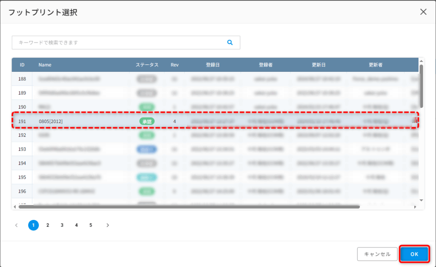Sort by the ID column header
436x267 pixels.
tap(22, 65)
